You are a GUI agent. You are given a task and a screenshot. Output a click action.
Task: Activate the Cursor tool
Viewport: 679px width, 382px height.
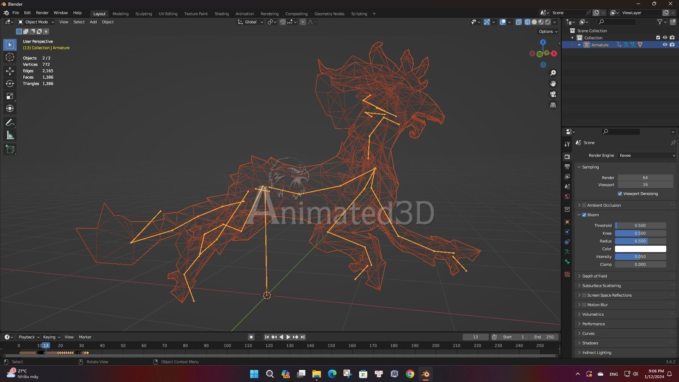coord(10,57)
